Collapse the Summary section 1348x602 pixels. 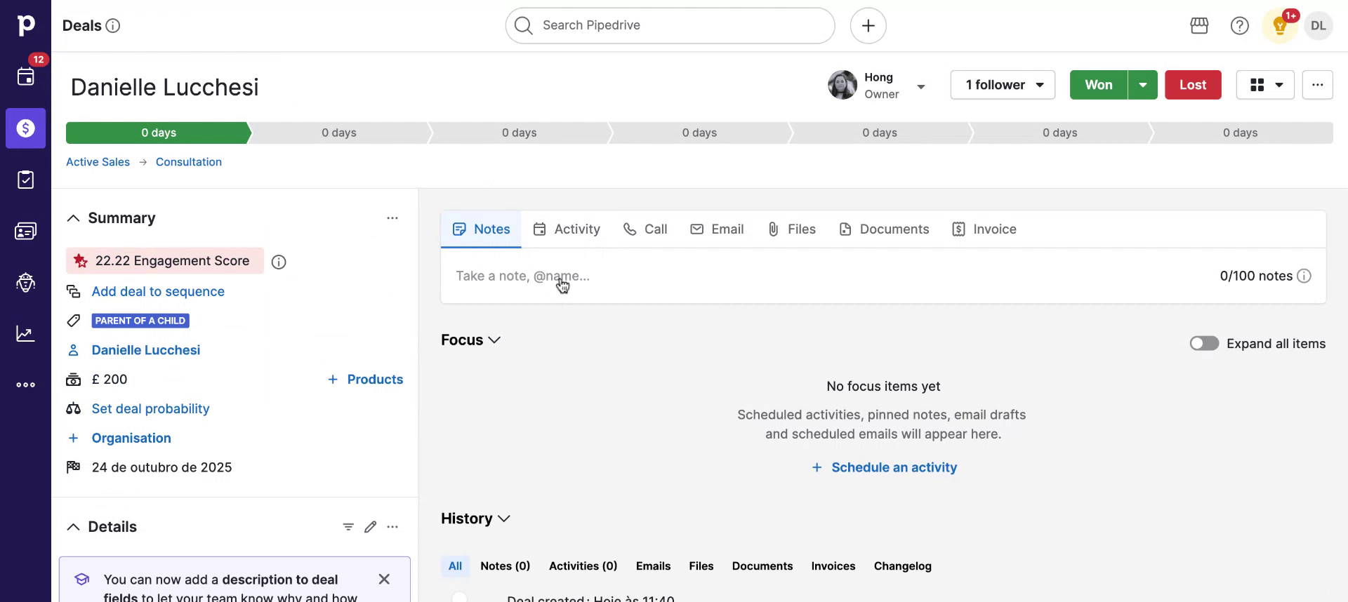tap(73, 218)
